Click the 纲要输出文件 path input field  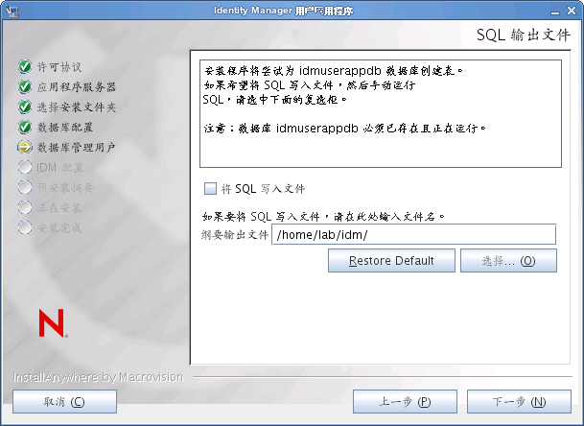(x=414, y=234)
